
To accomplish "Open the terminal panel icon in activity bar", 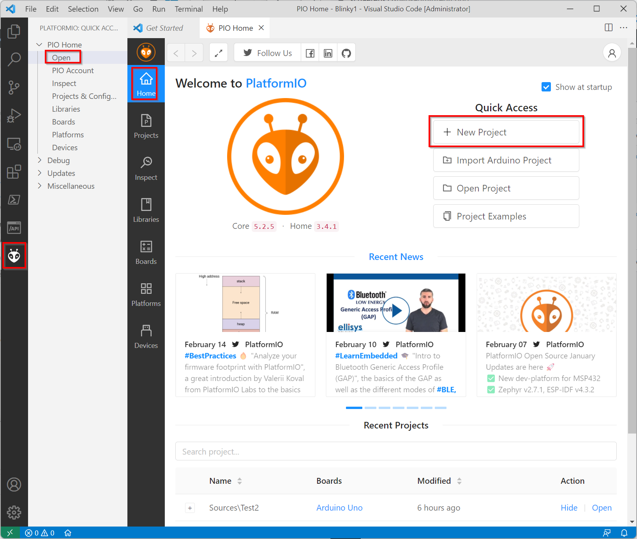I will (14, 200).
